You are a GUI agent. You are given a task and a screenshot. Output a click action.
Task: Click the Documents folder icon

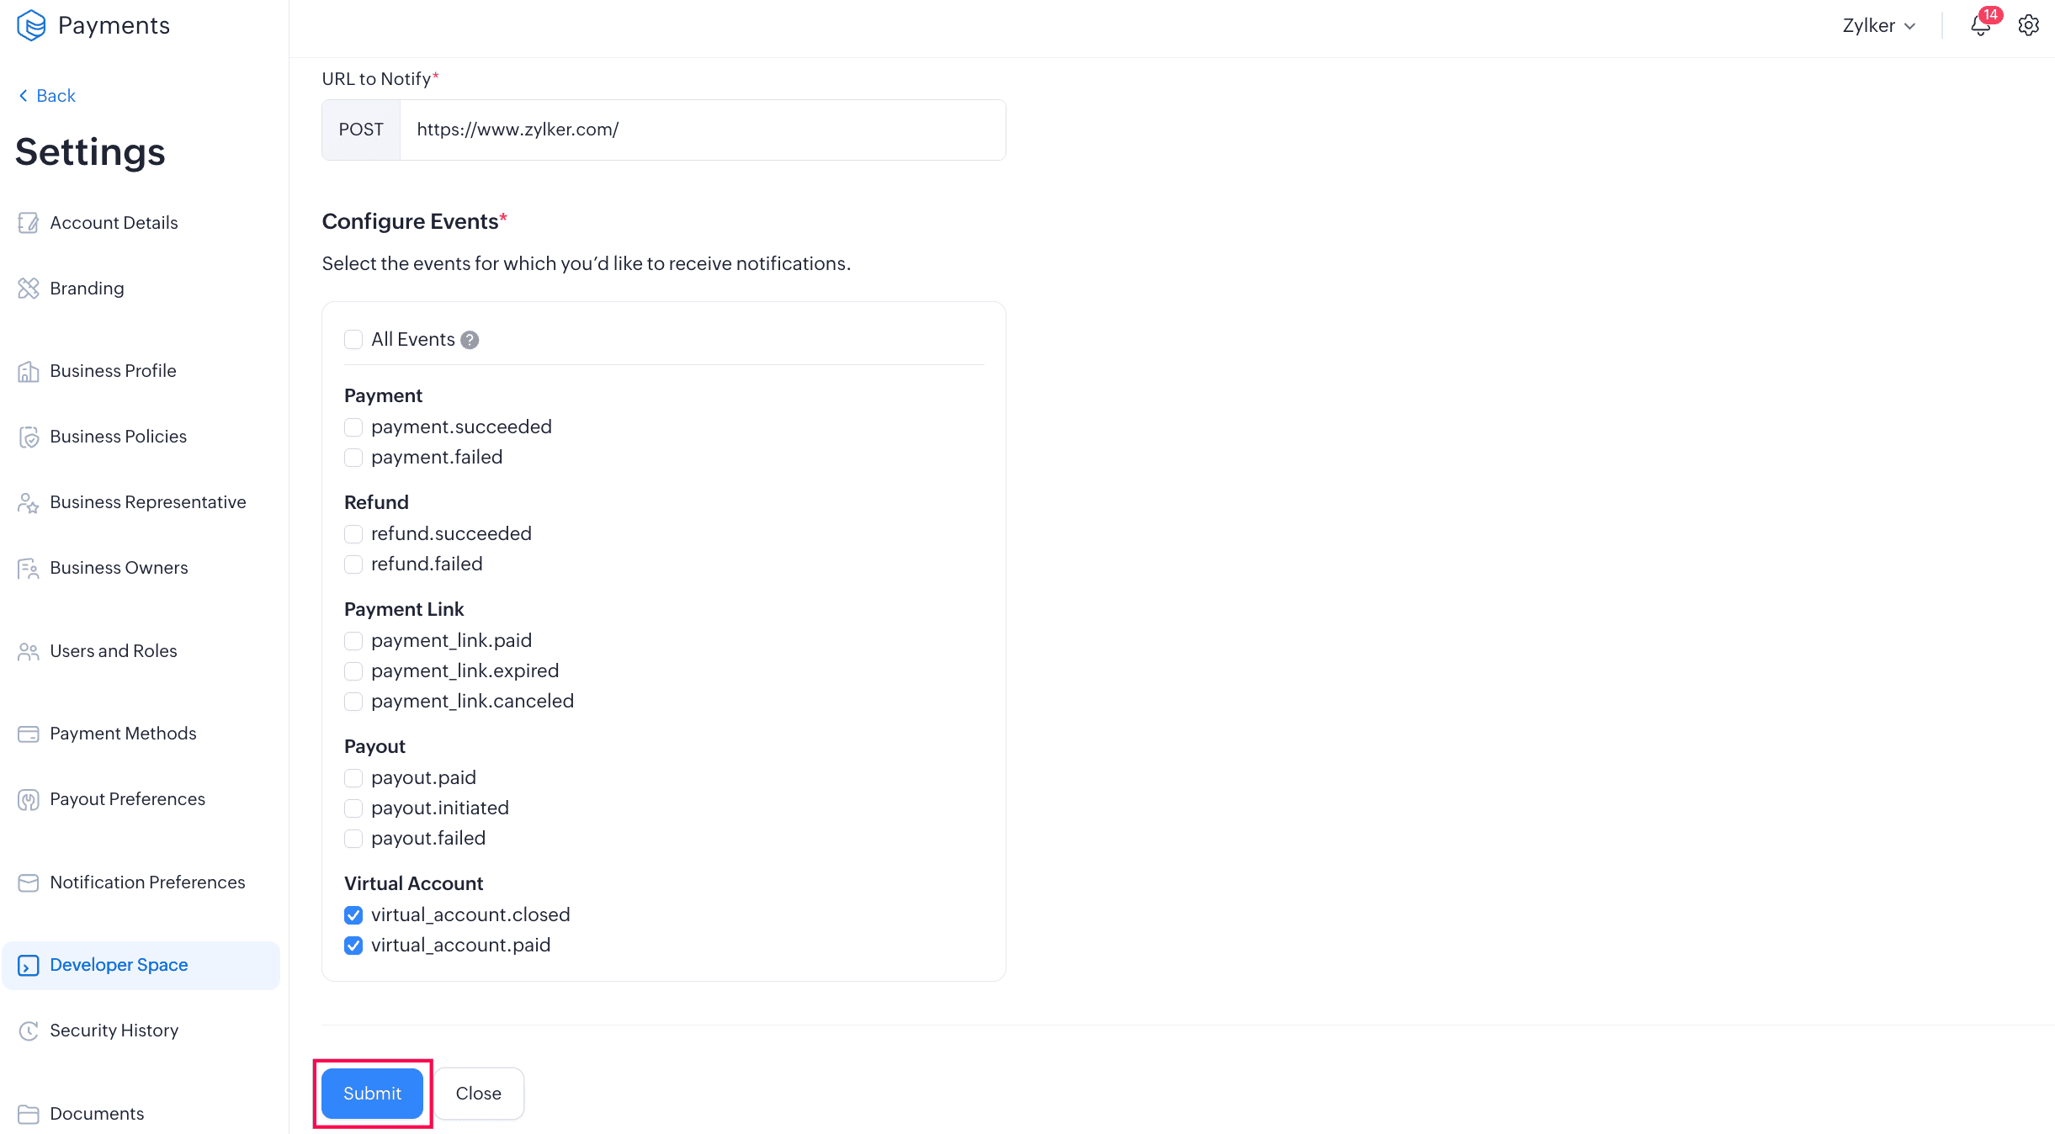point(29,1114)
